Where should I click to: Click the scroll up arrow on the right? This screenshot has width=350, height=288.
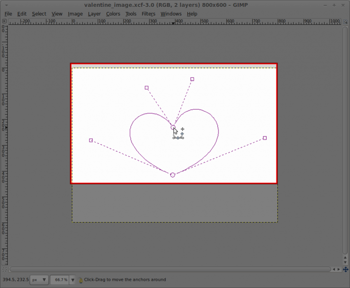[x=345, y=257]
